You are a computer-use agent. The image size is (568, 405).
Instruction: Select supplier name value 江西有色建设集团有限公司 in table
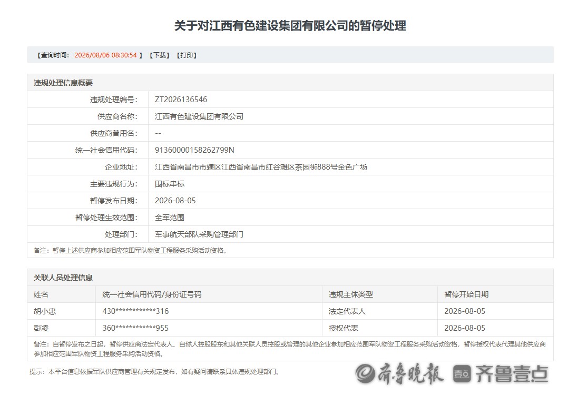(199, 116)
